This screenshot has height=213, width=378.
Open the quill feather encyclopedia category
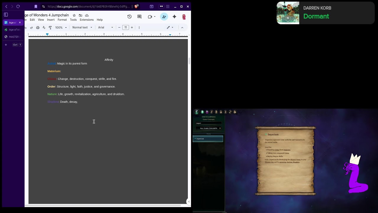point(212,112)
